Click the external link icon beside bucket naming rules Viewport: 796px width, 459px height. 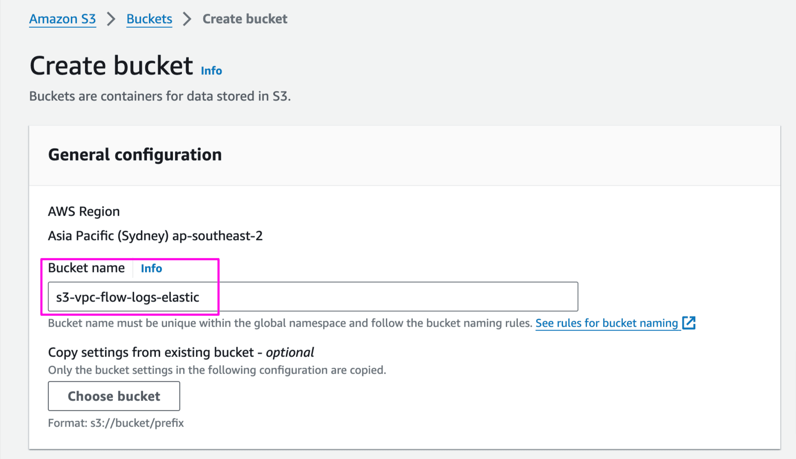[x=690, y=323]
